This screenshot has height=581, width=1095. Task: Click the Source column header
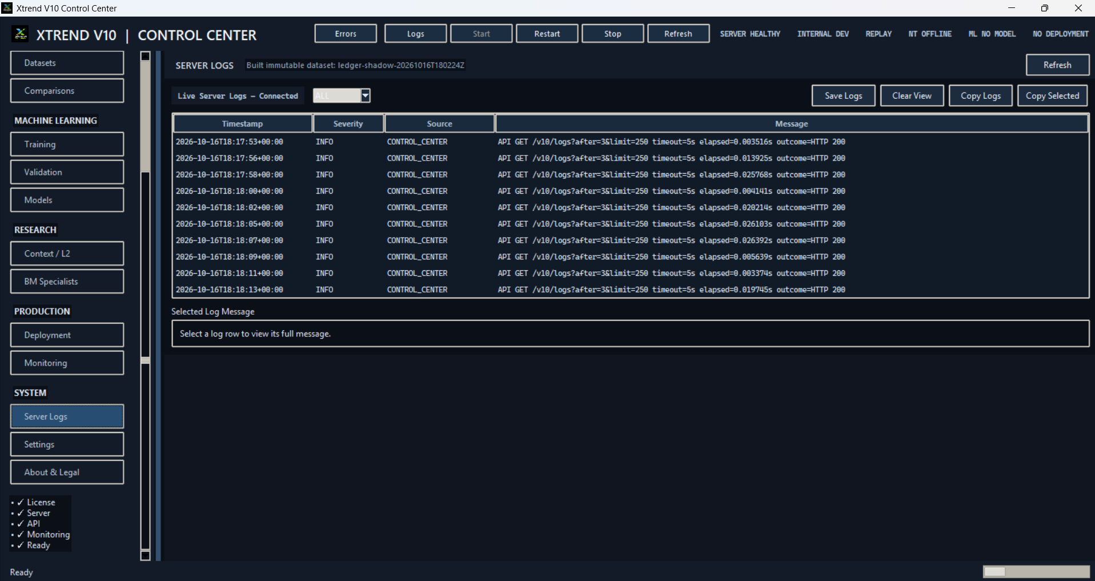(439, 123)
